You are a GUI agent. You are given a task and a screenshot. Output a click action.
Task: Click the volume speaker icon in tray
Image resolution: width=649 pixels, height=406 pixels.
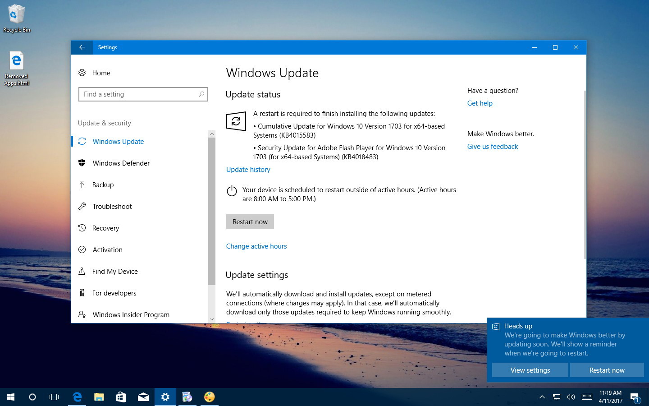coord(571,397)
